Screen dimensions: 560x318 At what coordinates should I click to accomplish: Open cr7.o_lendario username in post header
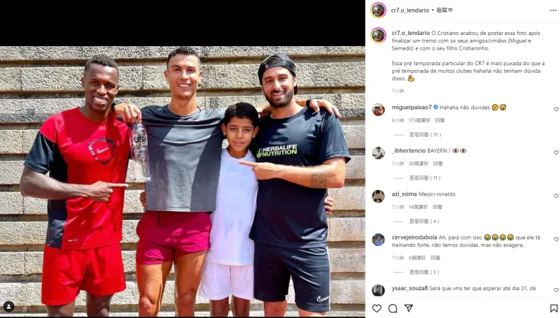409,10
